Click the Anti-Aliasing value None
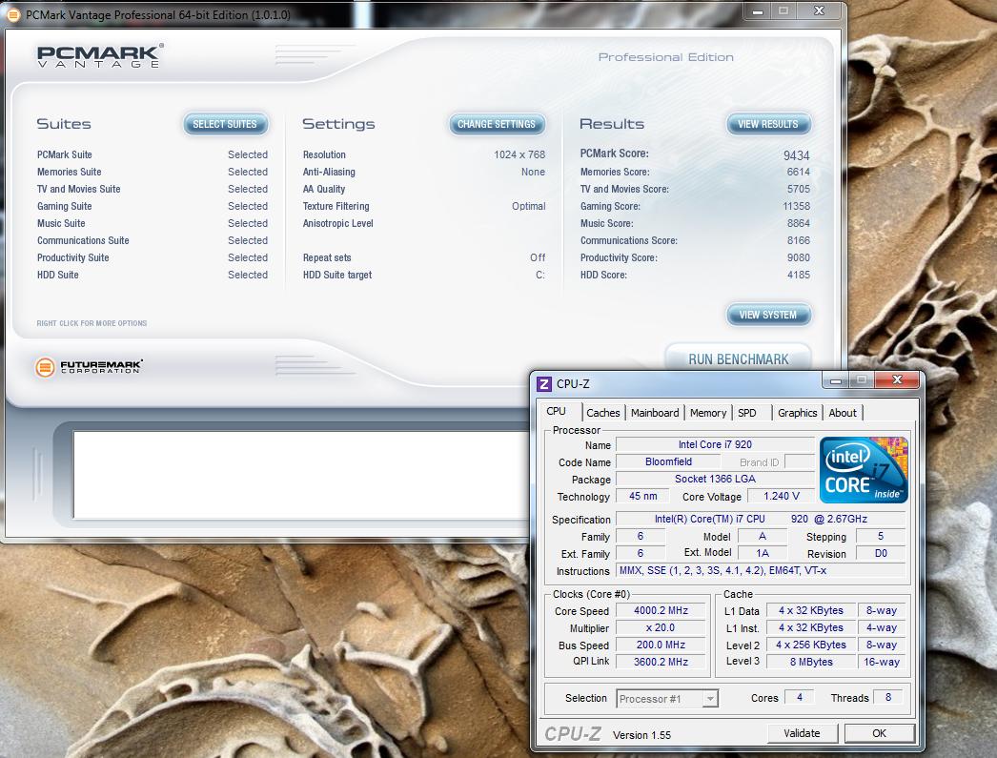This screenshot has width=997, height=758. point(533,172)
